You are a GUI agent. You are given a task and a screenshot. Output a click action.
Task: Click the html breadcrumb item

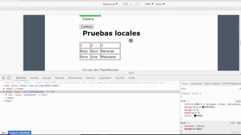(4, 133)
